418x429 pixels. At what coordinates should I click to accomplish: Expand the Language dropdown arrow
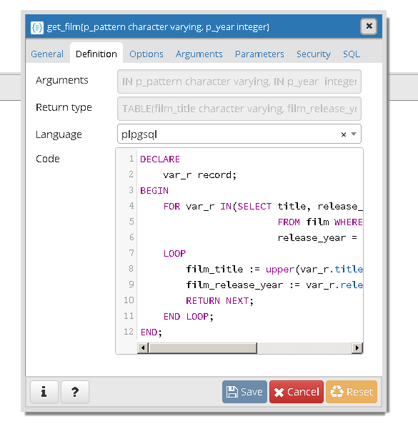pos(354,134)
